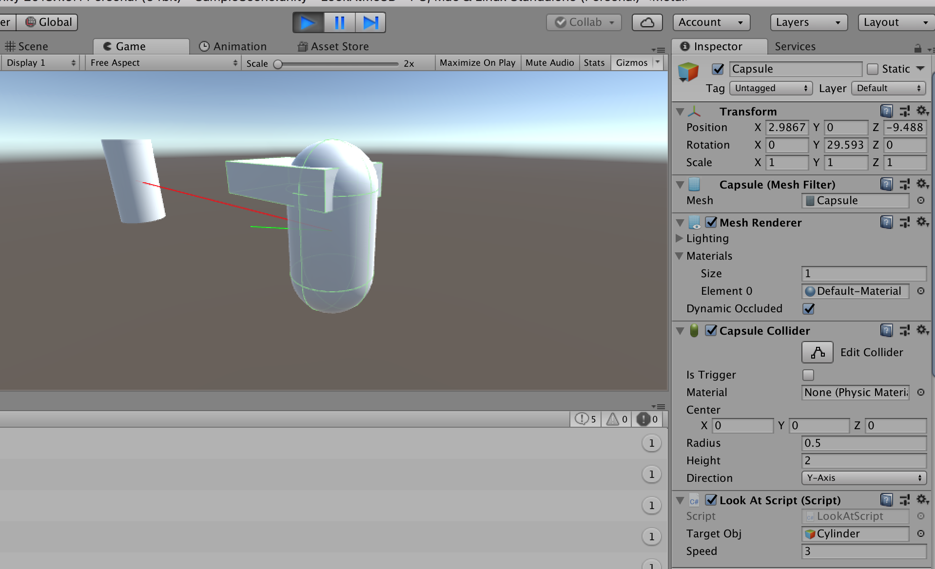Screen dimensions: 935x569
Task: Open Transform preset selector icon
Action: pos(905,112)
